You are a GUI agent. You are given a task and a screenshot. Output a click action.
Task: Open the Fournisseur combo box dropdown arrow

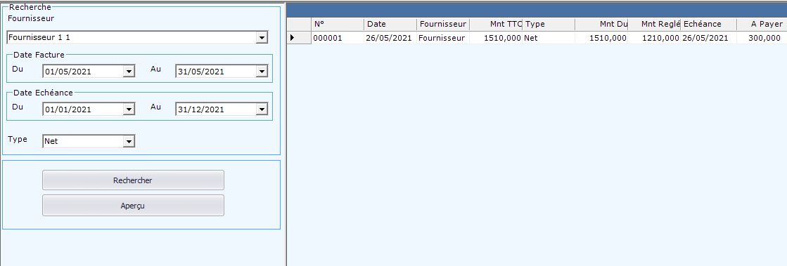point(262,38)
